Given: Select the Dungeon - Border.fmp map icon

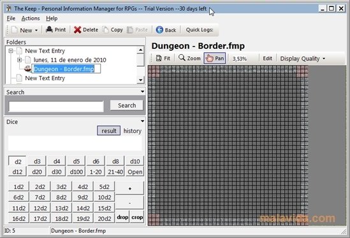Looking at the screenshot, I should point(27,69).
